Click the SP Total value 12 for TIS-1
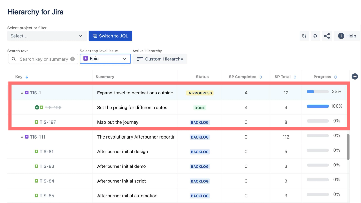The image size is (361, 203). [x=286, y=93]
